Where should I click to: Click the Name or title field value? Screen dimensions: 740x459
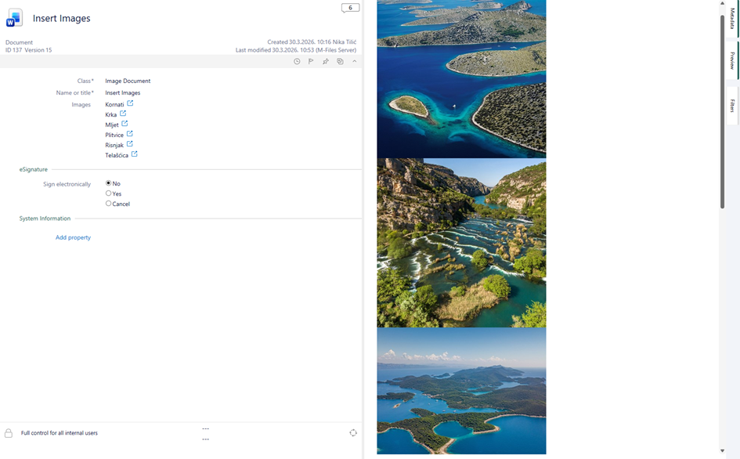[x=123, y=92]
